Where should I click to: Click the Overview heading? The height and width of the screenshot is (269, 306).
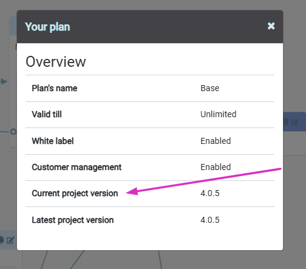point(56,61)
